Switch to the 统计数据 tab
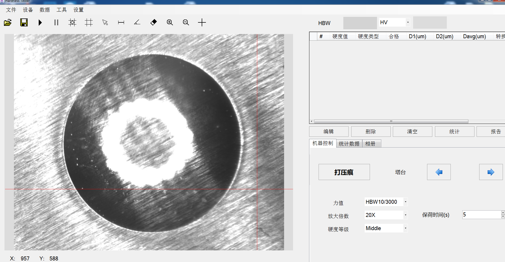Screen dimensions: 505x262 click(x=349, y=144)
